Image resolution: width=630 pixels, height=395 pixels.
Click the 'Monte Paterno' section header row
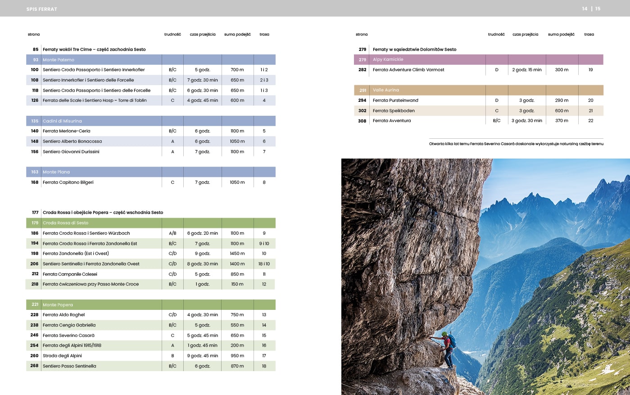(59, 60)
